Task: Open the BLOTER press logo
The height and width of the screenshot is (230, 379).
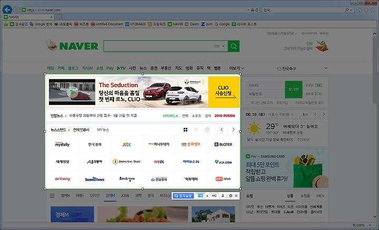Action: pos(223,144)
